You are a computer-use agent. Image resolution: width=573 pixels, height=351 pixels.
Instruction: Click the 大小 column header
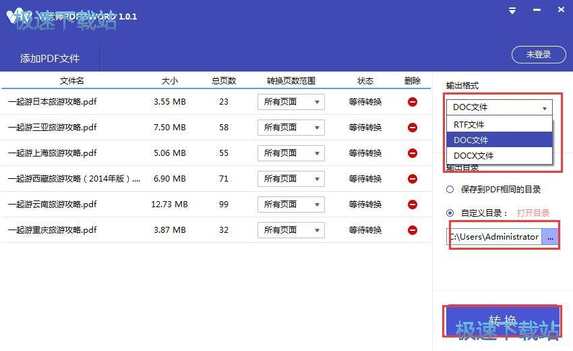click(170, 80)
